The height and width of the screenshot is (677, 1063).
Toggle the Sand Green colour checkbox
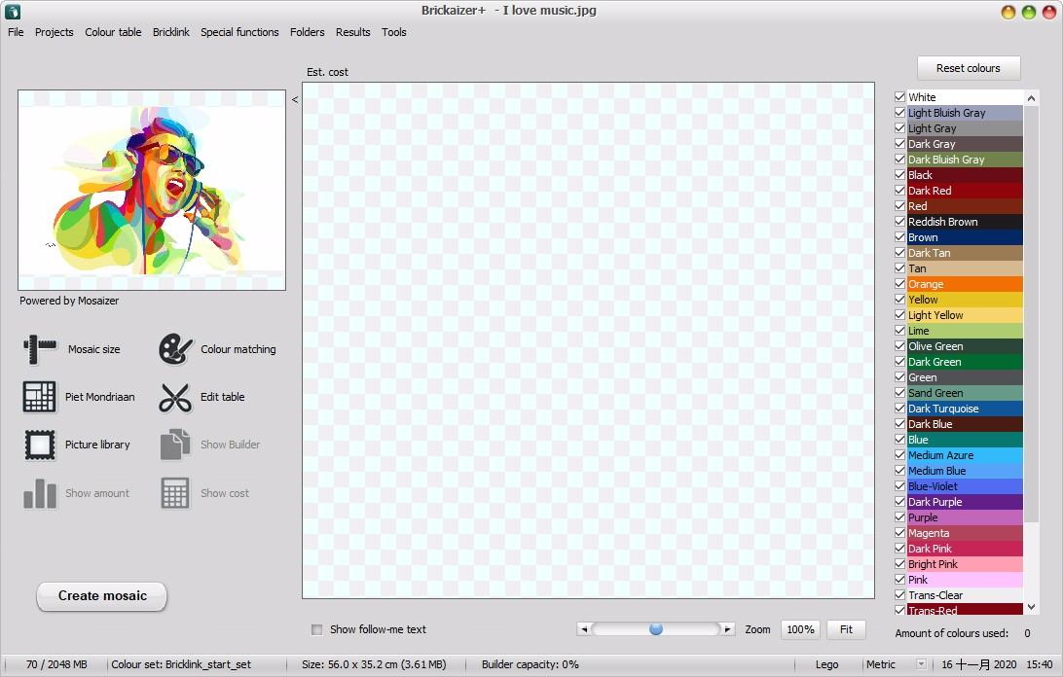[x=900, y=393]
